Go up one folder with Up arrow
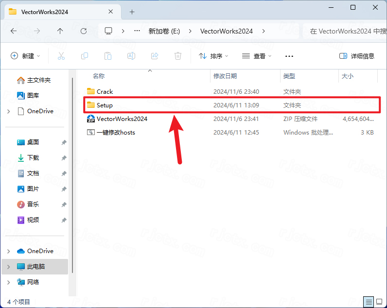 (x=60, y=31)
